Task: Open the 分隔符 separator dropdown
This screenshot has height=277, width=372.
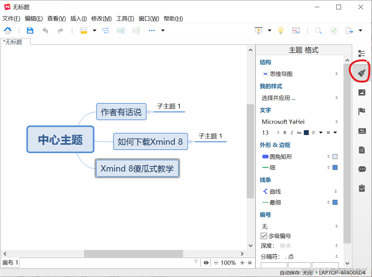Action: coord(311,256)
